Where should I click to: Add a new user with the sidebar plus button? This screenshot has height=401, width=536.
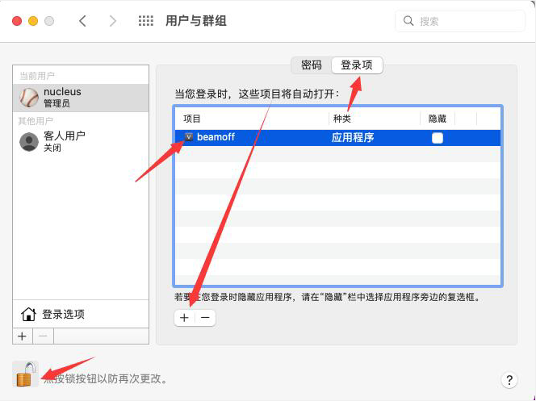pos(23,336)
